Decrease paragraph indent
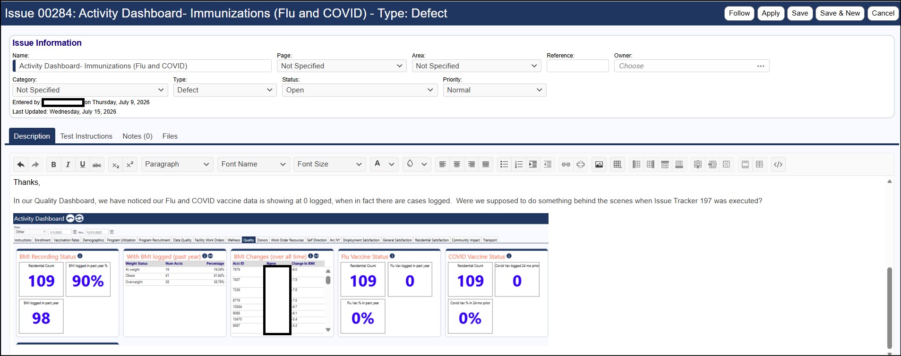901x356 pixels. click(x=548, y=165)
